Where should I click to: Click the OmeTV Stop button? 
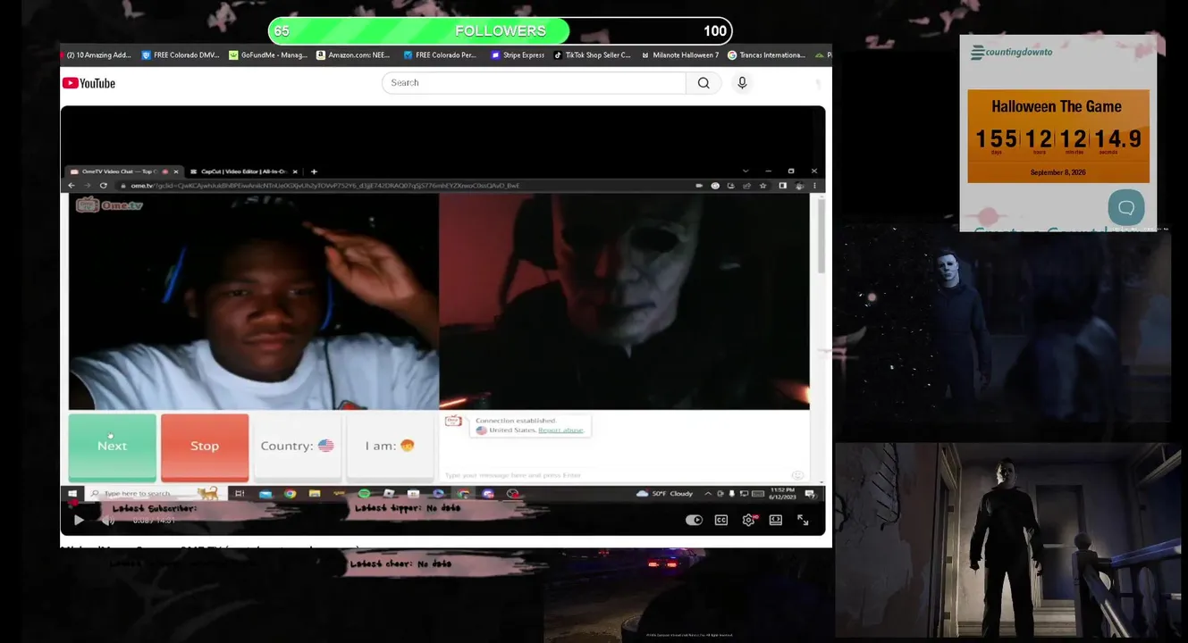205,447
